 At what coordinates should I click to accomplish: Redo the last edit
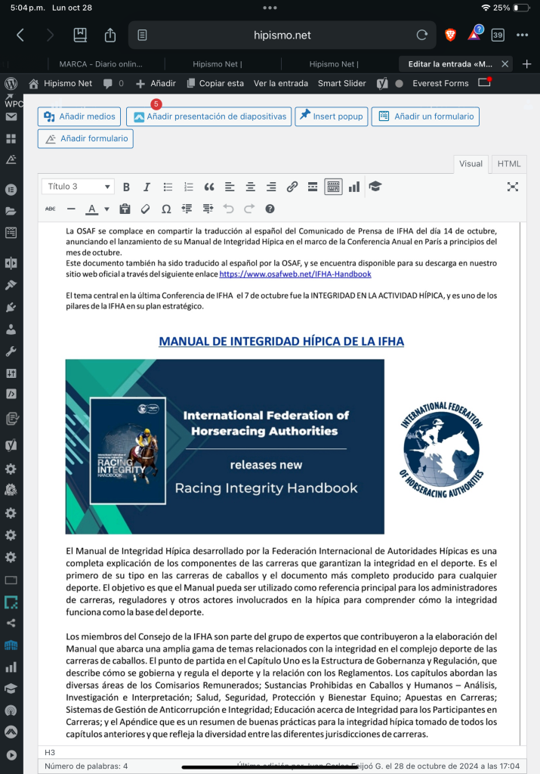[249, 209]
